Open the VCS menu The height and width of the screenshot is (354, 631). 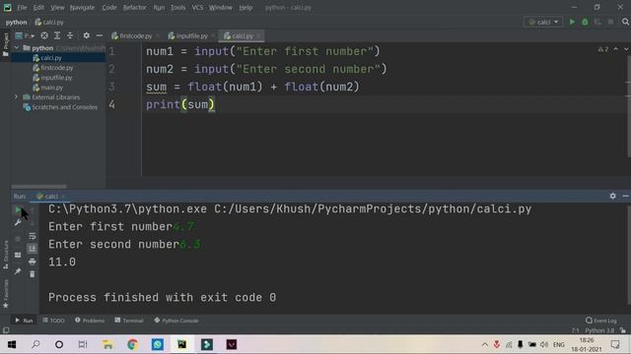click(197, 7)
